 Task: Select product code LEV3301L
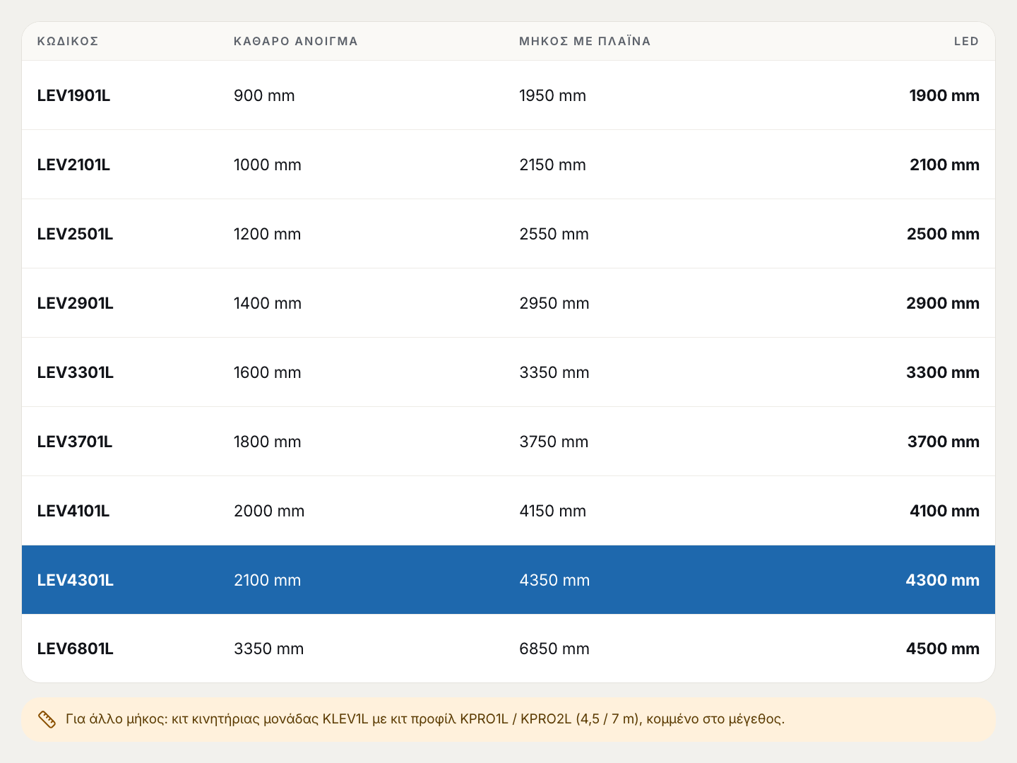[x=76, y=372]
